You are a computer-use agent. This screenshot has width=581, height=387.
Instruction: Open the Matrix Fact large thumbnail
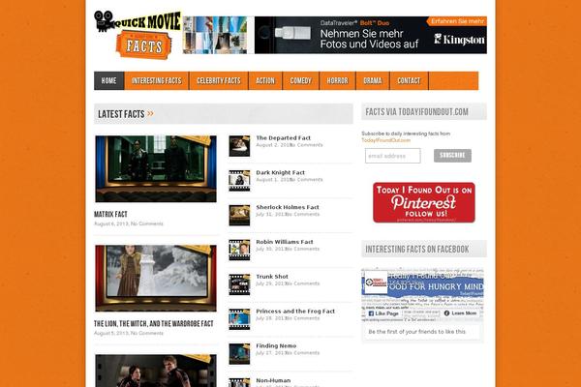pyautogui.click(x=156, y=168)
